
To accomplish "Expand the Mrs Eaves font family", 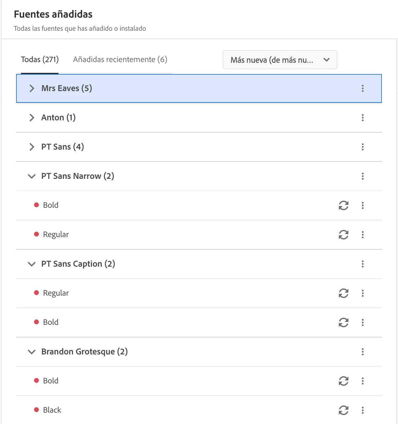I will (x=32, y=88).
